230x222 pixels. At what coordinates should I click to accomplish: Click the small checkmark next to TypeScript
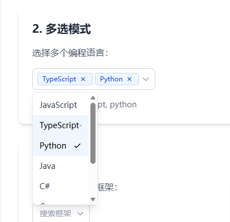(x=80, y=125)
